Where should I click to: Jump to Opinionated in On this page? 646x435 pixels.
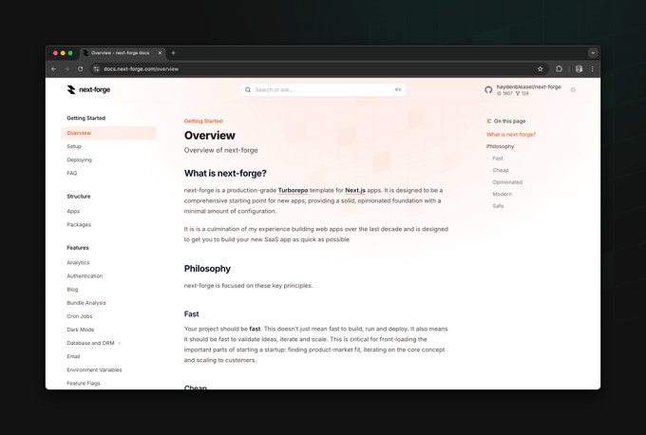coord(507,182)
